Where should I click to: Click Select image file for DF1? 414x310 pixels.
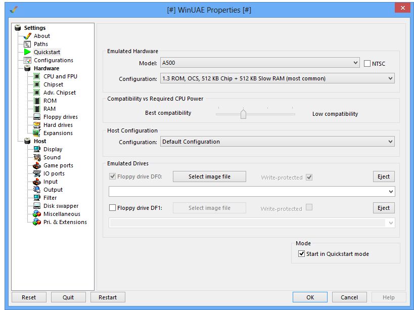[x=209, y=208]
